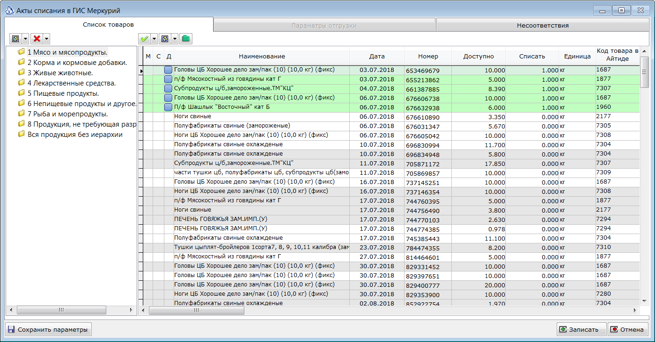Select Вся продукция без иерархии
655x342 pixels.
coord(75,134)
